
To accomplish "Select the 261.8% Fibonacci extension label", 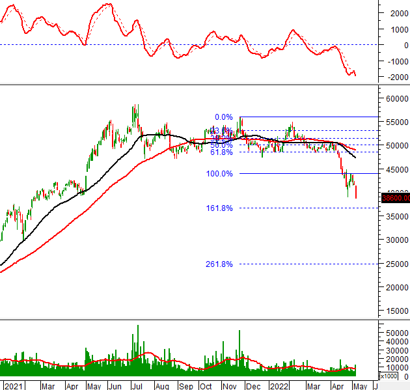I will click(x=219, y=264).
